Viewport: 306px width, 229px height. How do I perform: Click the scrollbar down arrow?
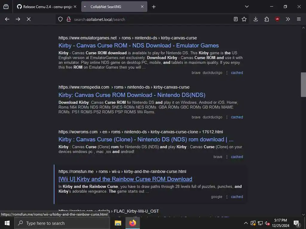(303, 215)
